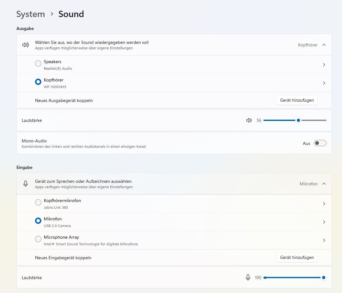The height and width of the screenshot is (293, 342).
Task: Open Speakers Realtek device details arrow
Action: click(324, 65)
